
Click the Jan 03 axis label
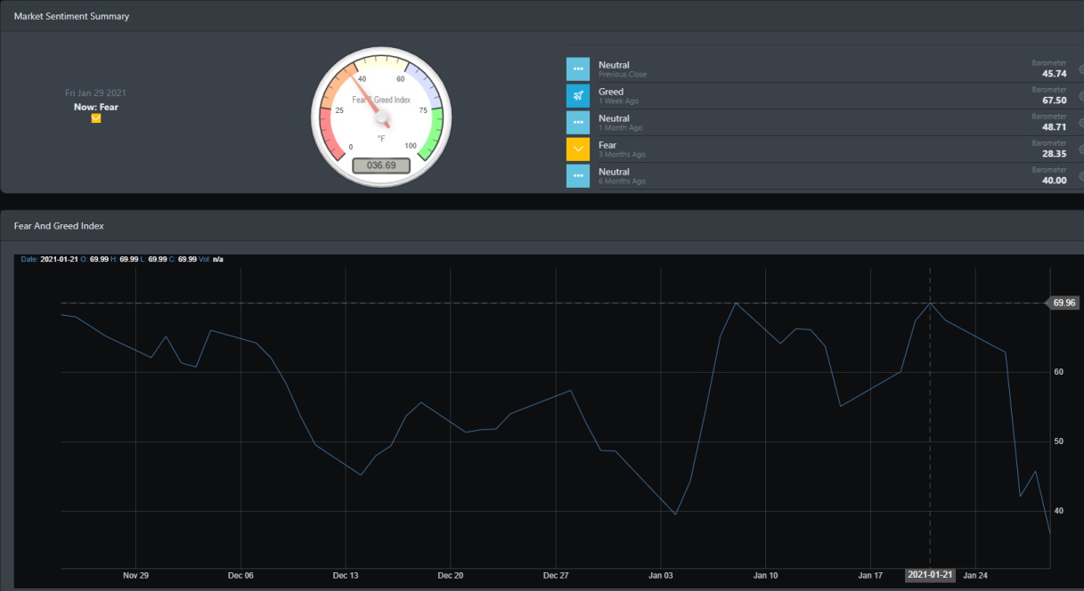[661, 575]
